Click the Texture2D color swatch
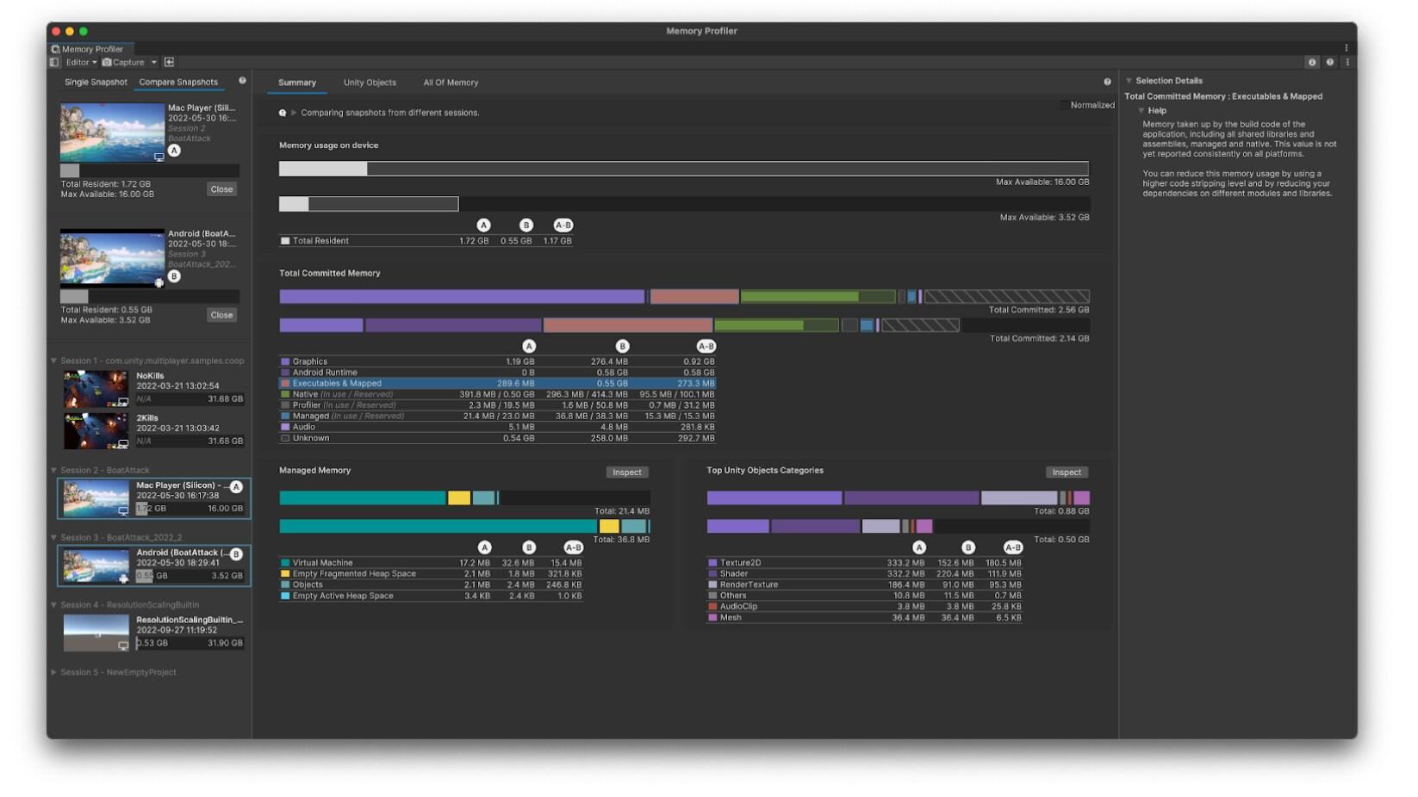The image size is (1418, 797). click(x=712, y=562)
